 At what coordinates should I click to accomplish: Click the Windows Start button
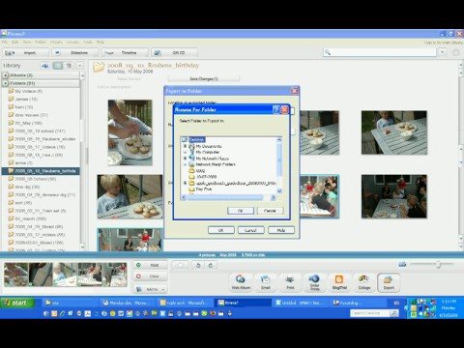pyautogui.click(x=16, y=303)
